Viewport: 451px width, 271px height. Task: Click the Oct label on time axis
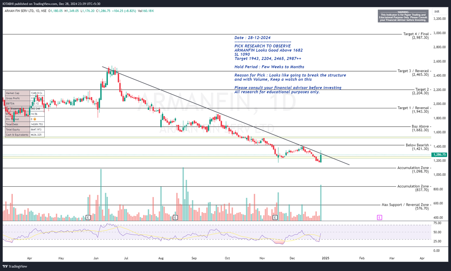[x=227, y=258]
